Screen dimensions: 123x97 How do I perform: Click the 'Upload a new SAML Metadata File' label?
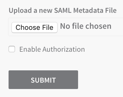click(x=63, y=10)
